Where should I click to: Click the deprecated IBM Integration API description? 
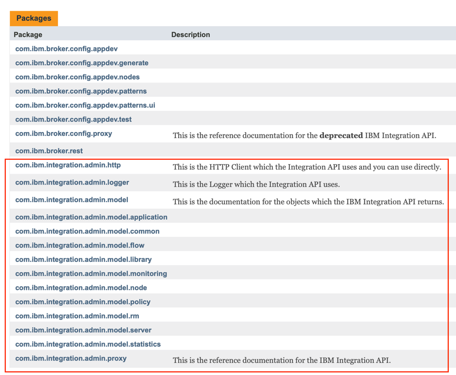click(x=304, y=136)
